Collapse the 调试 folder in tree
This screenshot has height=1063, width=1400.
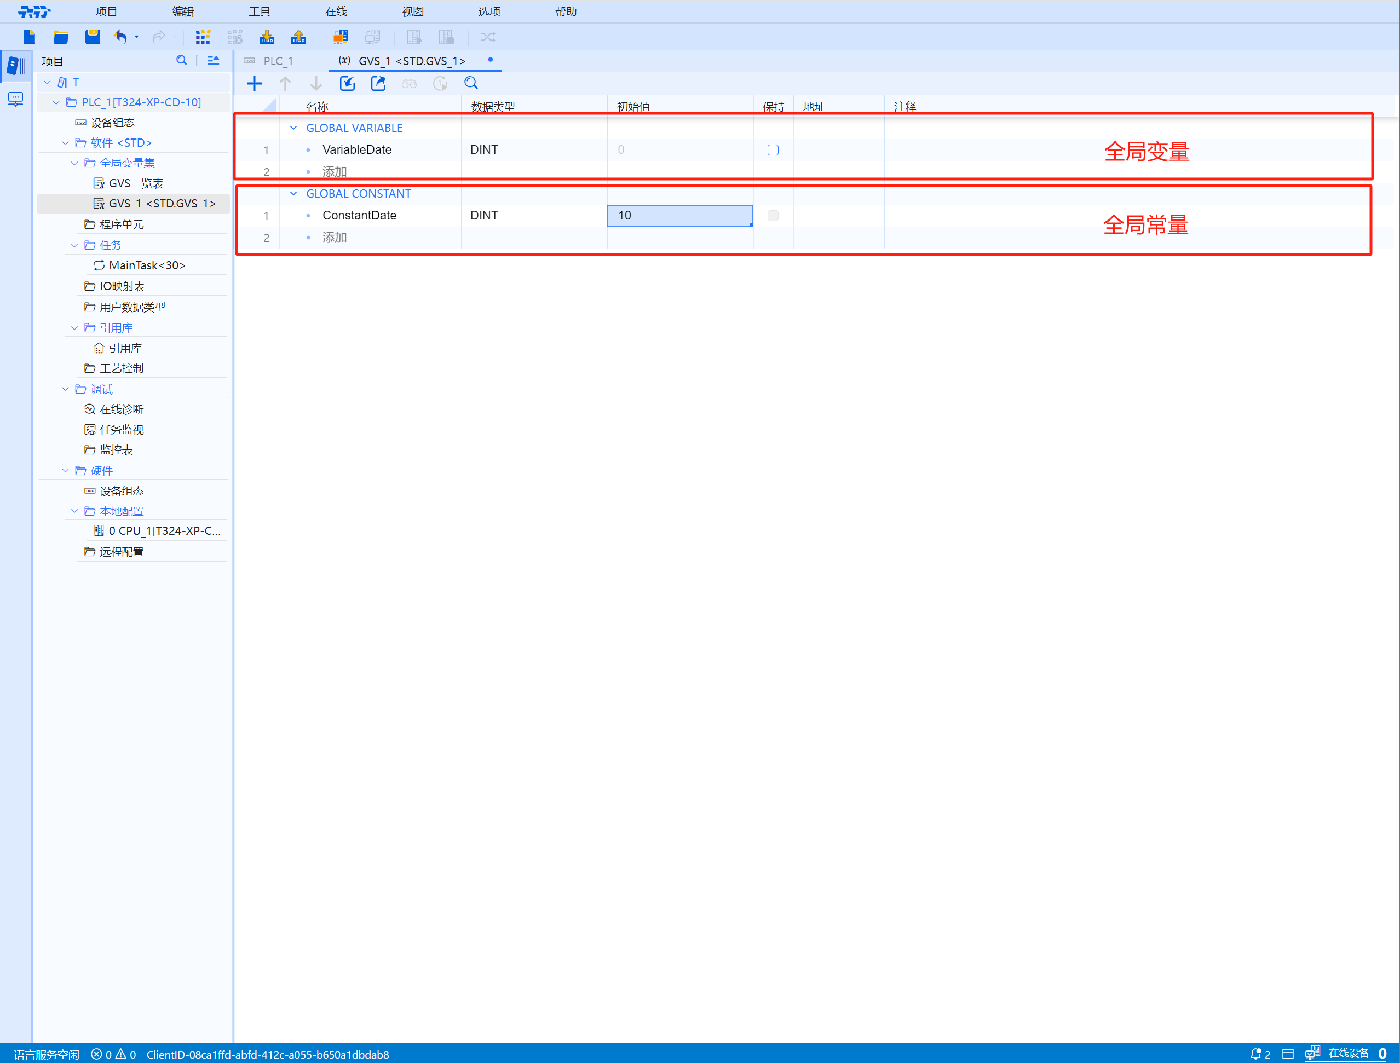pos(65,389)
